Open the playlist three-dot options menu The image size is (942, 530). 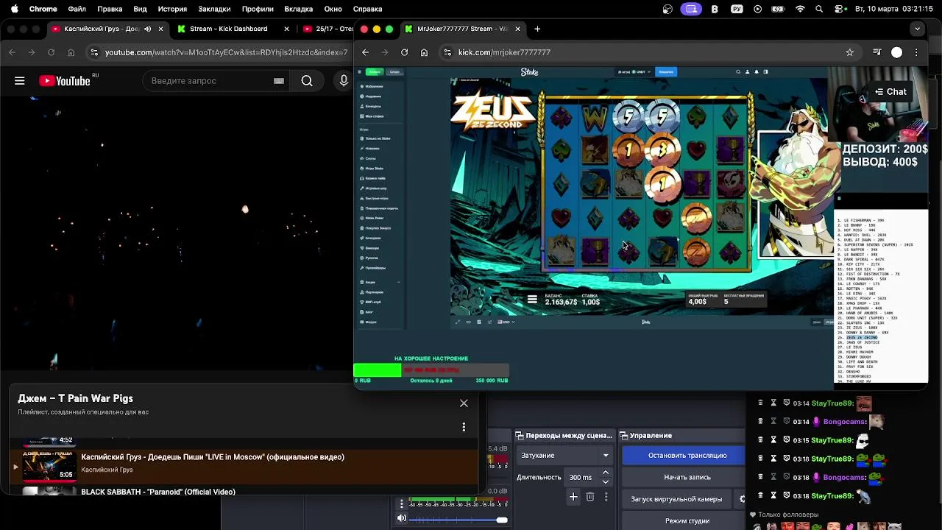(464, 427)
